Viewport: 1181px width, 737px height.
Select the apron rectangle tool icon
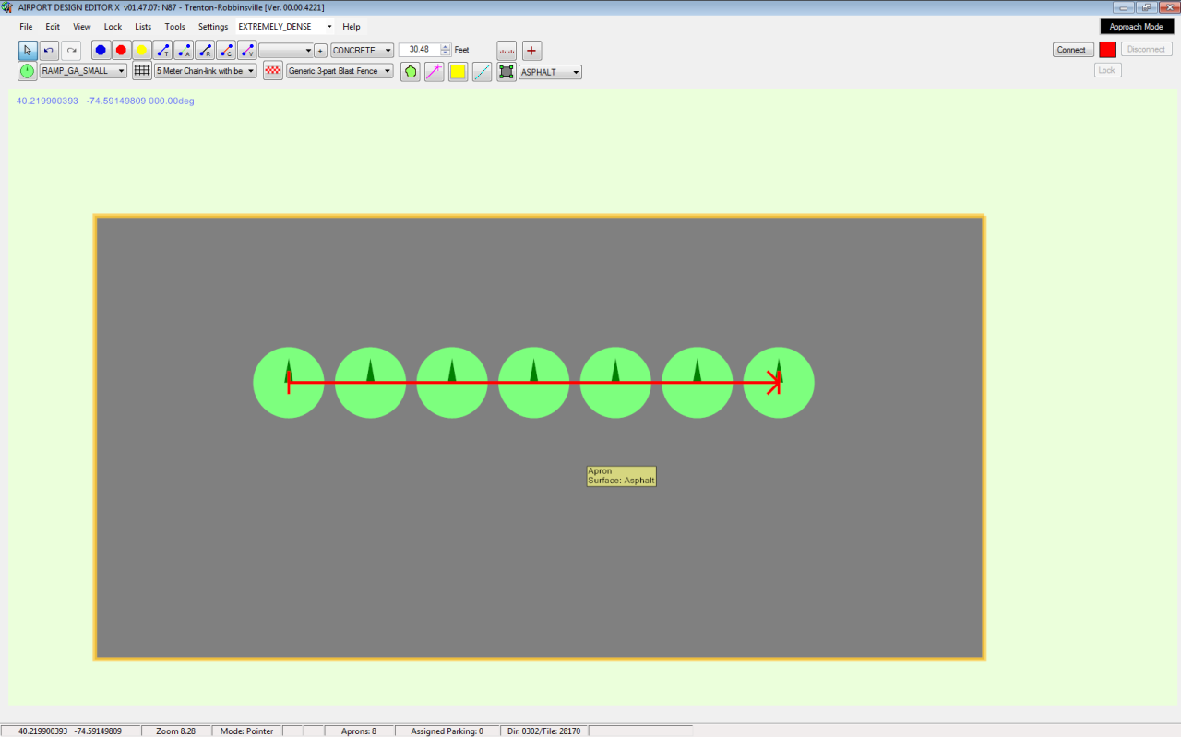507,72
